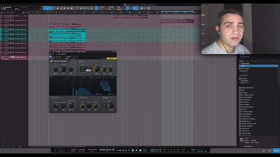Select Pro-R in the browser list
Screen dimensions: 280x157
point(259,66)
